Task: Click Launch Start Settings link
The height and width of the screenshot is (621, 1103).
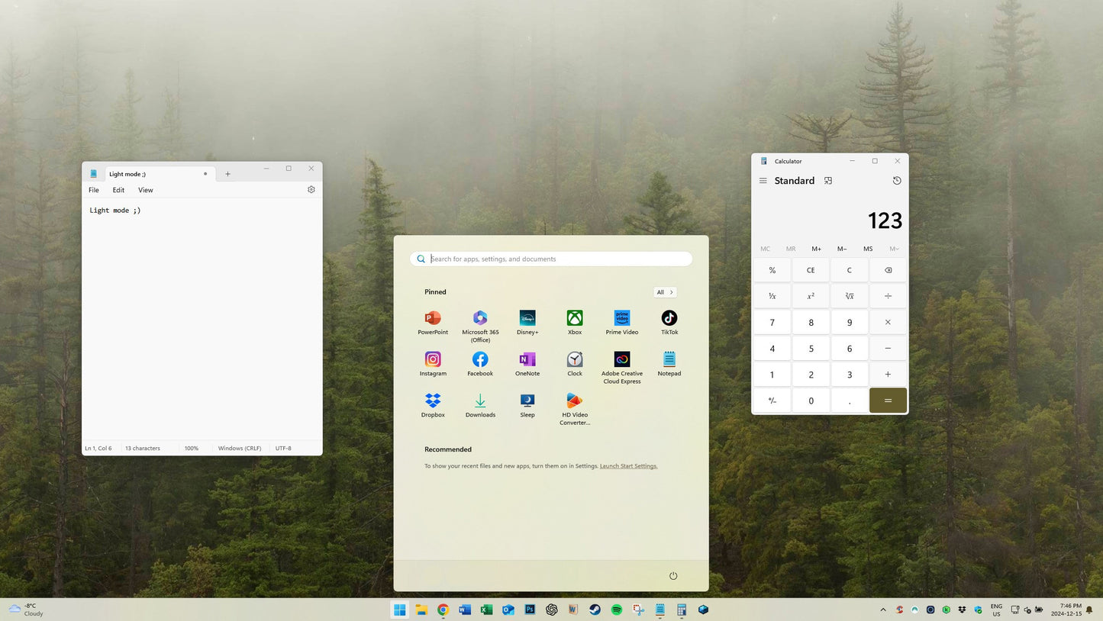Action: point(628,466)
